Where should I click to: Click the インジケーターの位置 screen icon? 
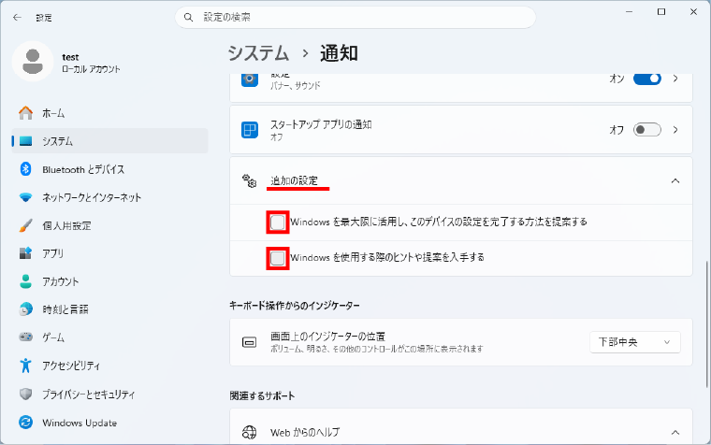pyautogui.click(x=250, y=342)
